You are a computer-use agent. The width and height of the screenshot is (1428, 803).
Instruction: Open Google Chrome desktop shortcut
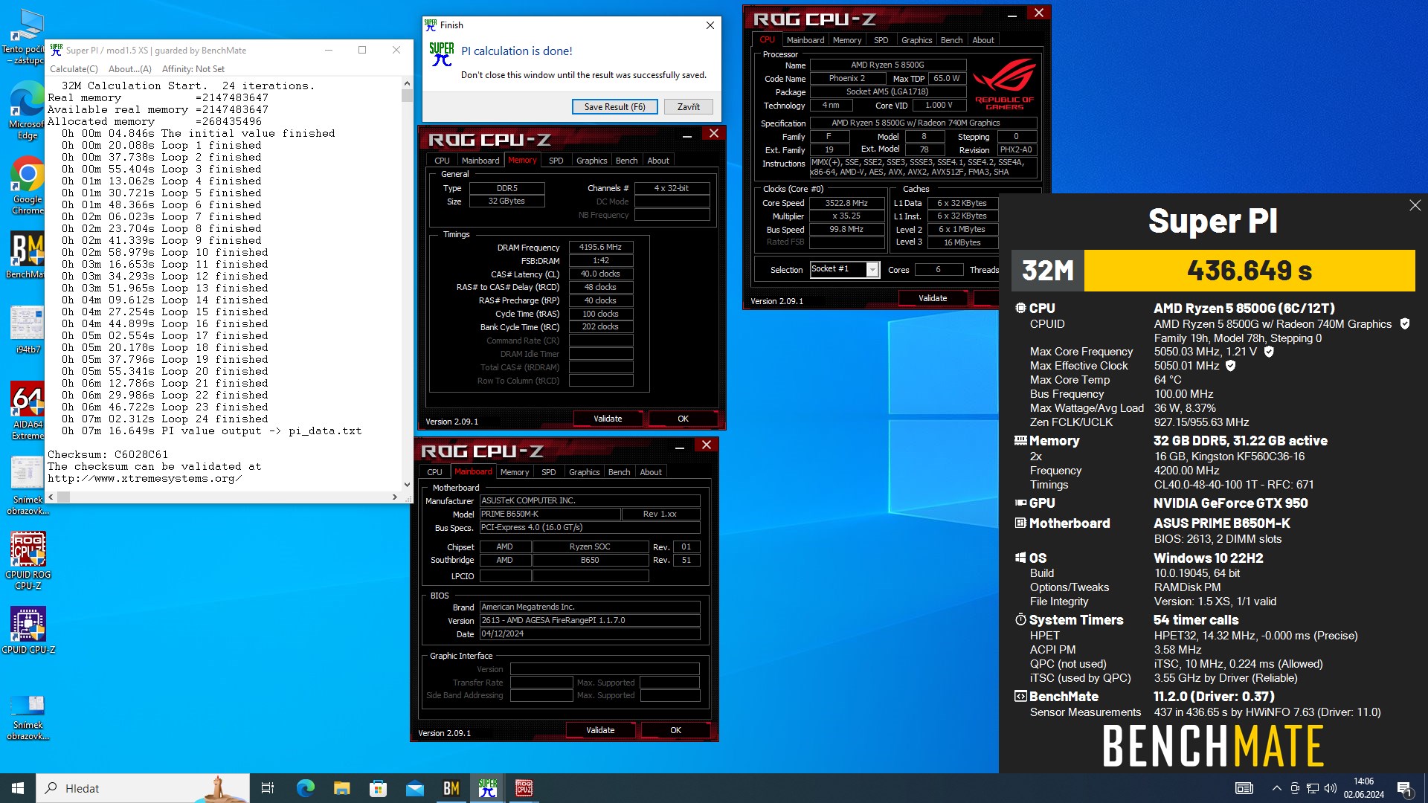click(x=28, y=185)
